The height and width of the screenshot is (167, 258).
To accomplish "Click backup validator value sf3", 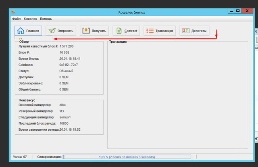I will point(62,111).
